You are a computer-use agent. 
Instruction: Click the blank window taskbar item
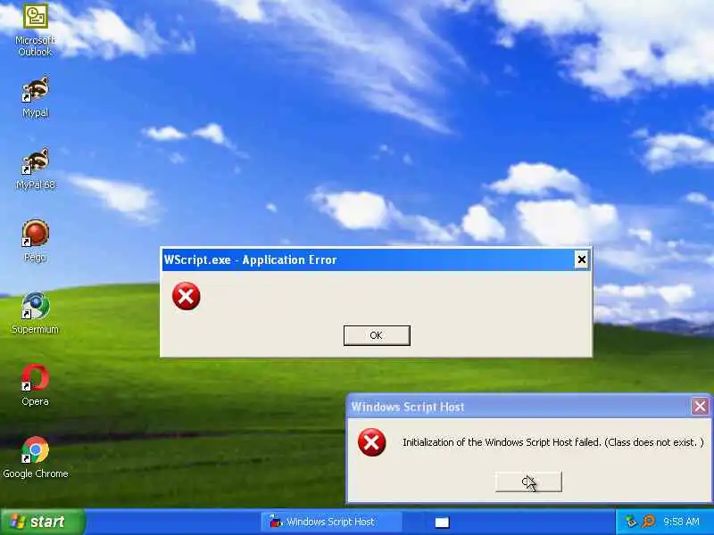(x=442, y=522)
